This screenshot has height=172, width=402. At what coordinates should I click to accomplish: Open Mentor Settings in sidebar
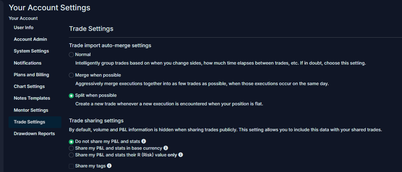click(x=31, y=110)
